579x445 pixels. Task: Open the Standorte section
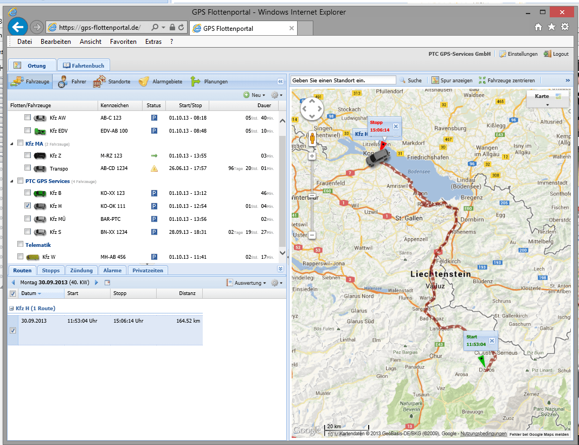tap(112, 82)
